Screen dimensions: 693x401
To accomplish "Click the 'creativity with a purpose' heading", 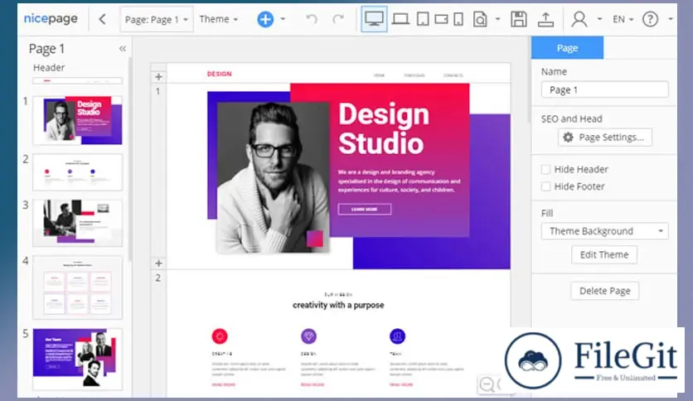I will 338,305.
